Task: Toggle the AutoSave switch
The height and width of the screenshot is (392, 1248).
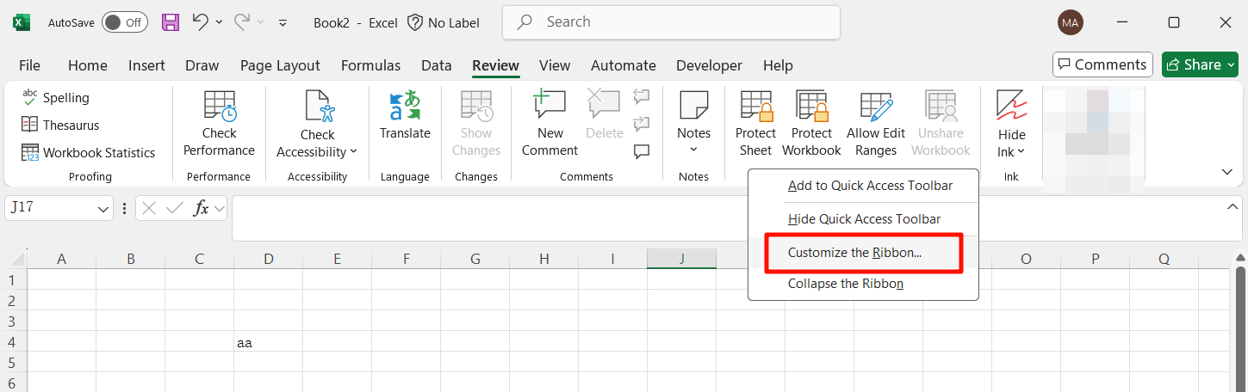Action: [x=125, y=22]
